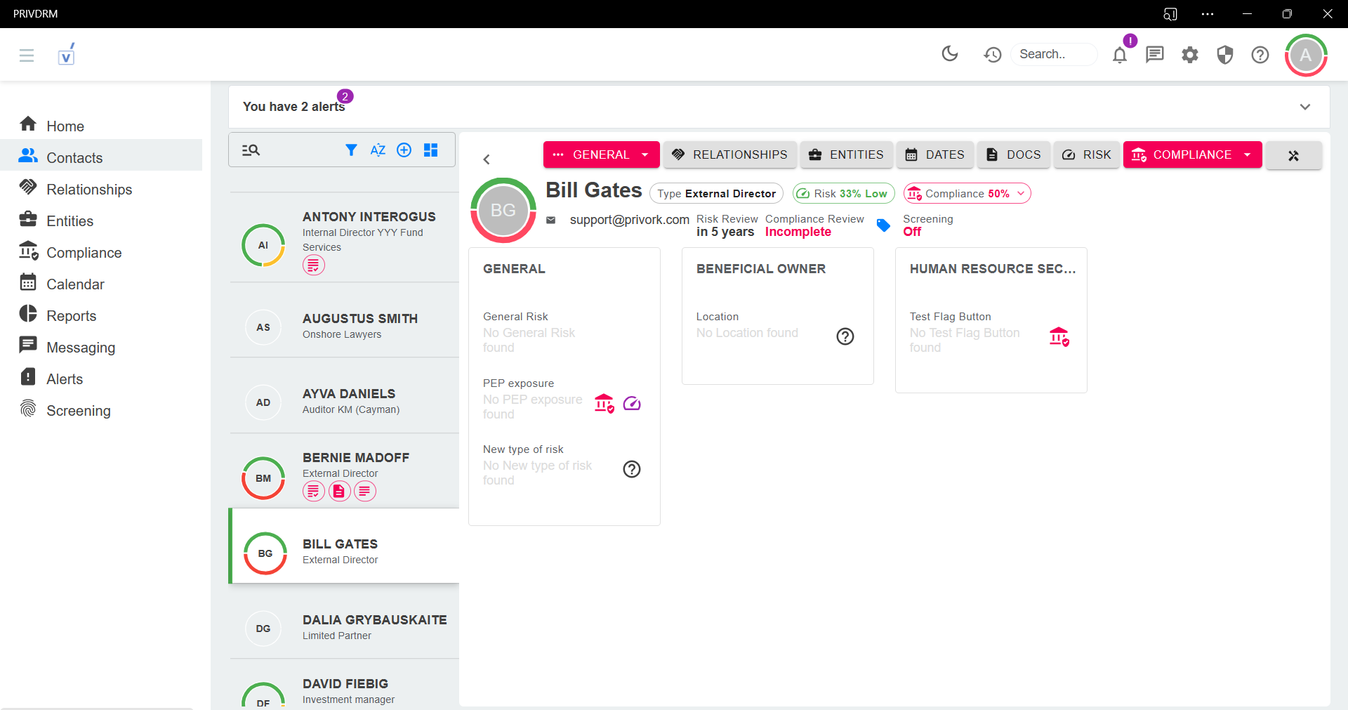Sort contacts alphabetically with AZ icon
1348x710 pixels.
pyautogui.click(x=378, y=150)
